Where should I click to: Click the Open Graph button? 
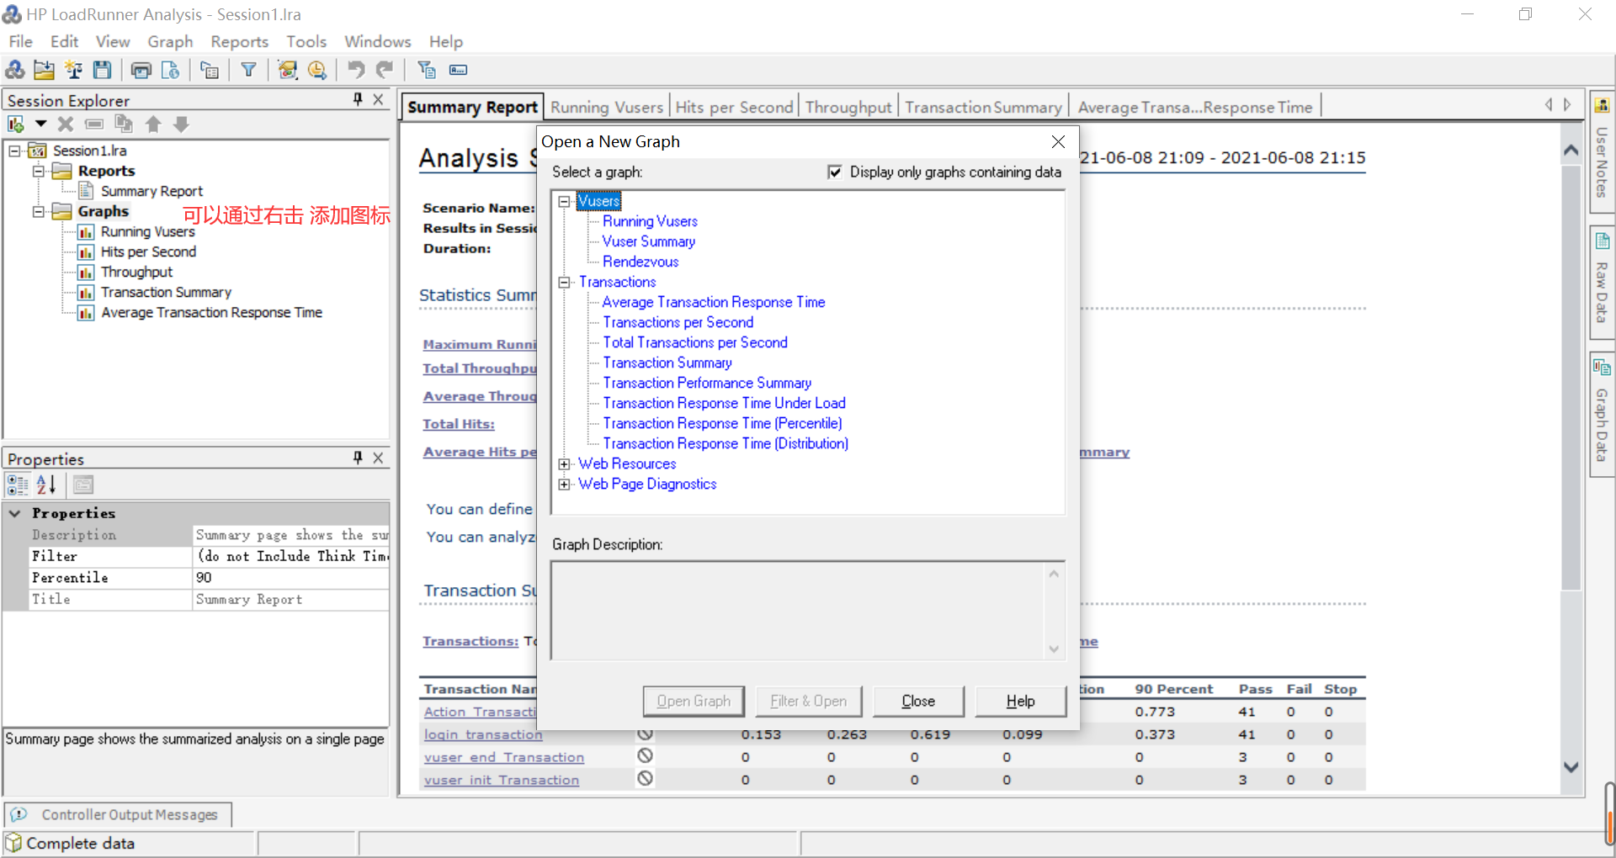(694, 701)
